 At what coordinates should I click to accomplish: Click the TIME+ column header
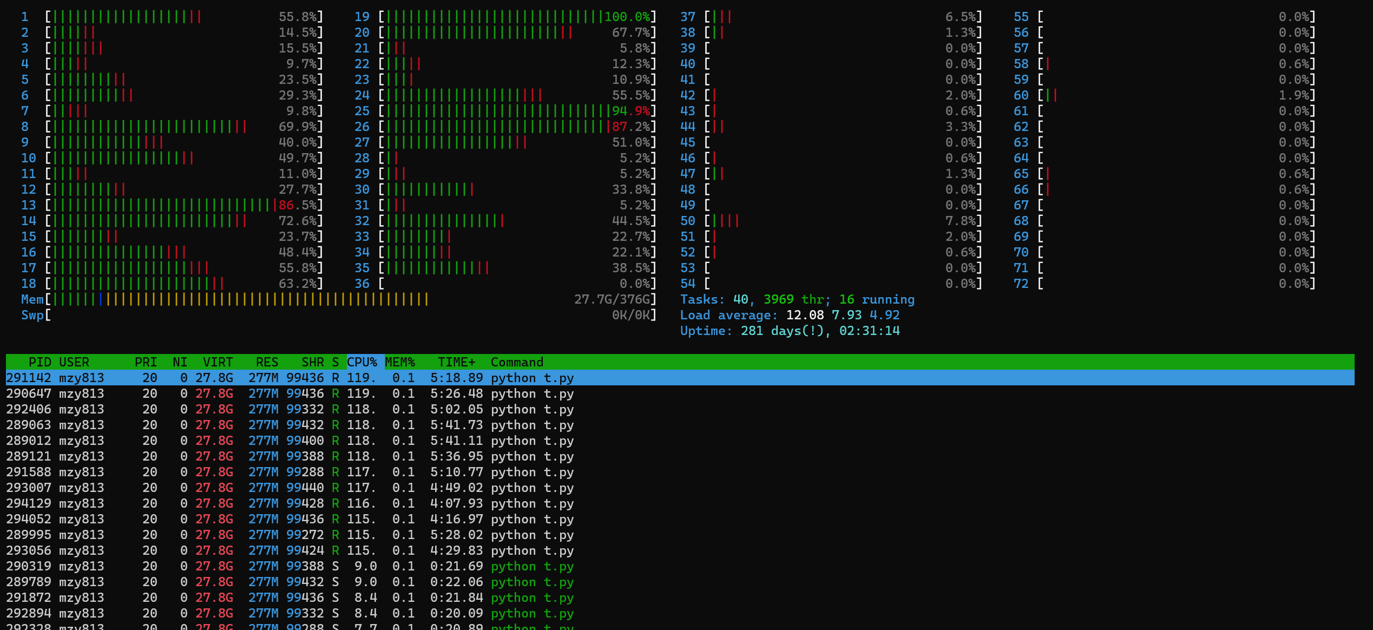(456, 362)
